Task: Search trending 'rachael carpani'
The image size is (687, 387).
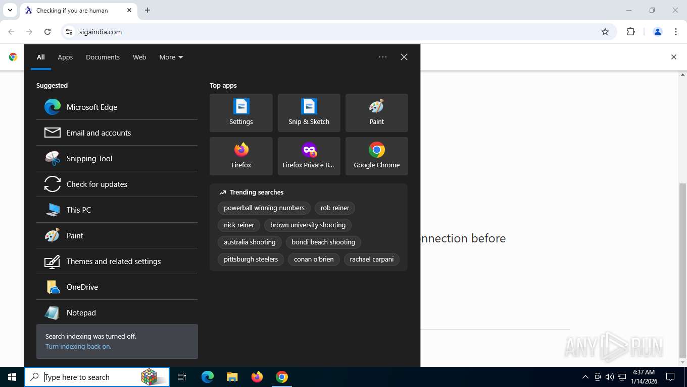Action: coord(372,260)
